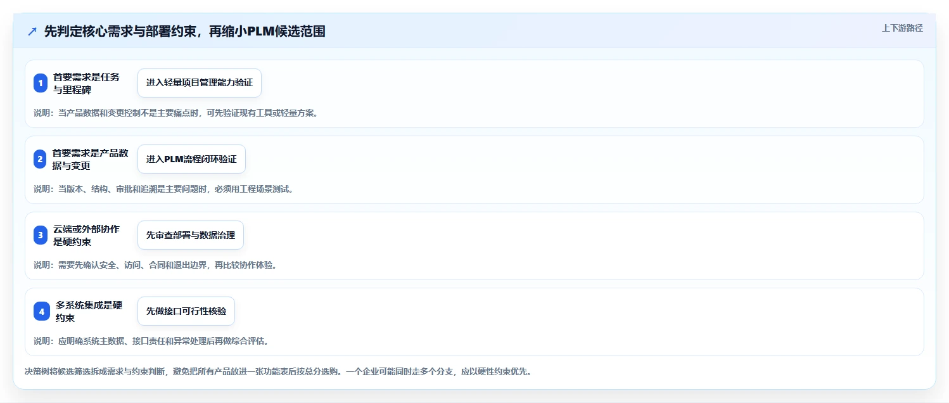Click the condition 云端或外部协作是硬约束
The height and width of the screenshot is (403, 949).
point(86,235)
